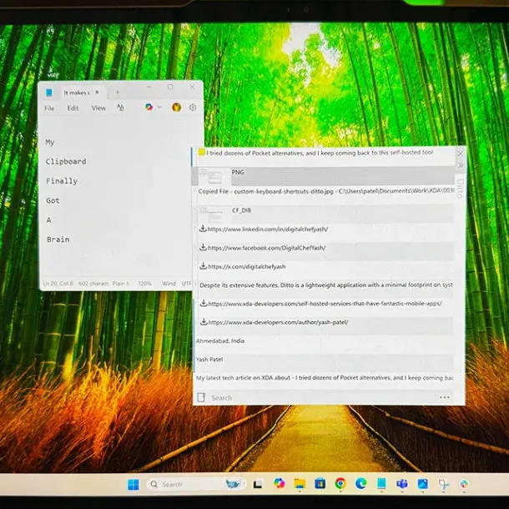Viewport: 509px width, 509px height.
Task: Select the Copied File custom-keyboard-shortcuts-ditto.jpg clip
Action: coord(324,194)
